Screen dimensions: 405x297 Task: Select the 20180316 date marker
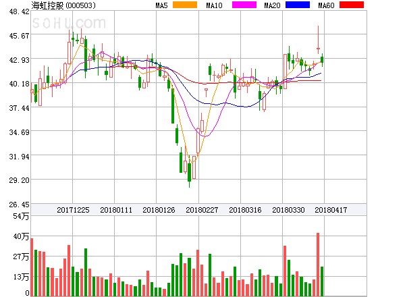tap(245, 210)
